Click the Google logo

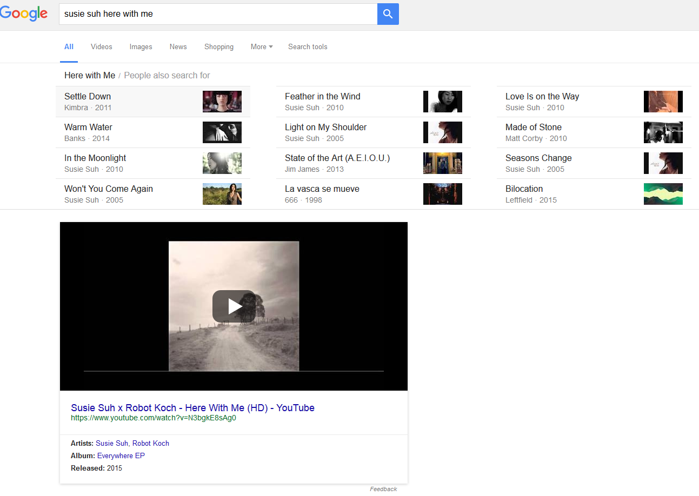[24, 14]
